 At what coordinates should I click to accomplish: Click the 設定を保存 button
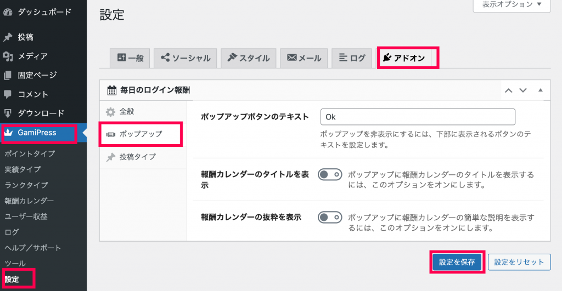tap(457, 262)
